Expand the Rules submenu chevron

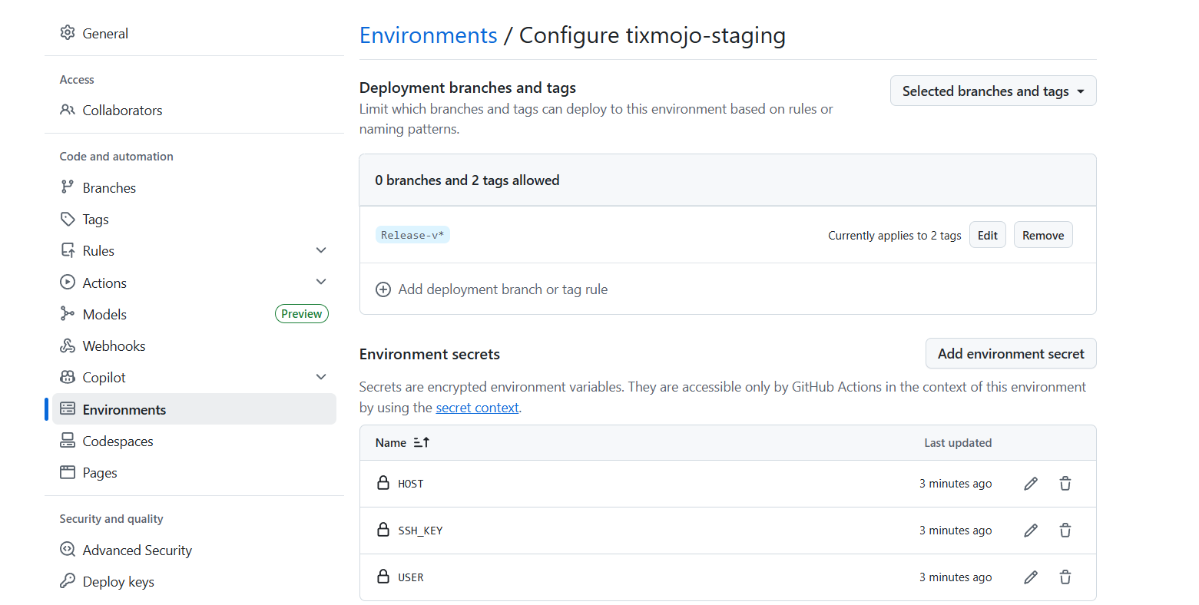[x=321, y=250]
